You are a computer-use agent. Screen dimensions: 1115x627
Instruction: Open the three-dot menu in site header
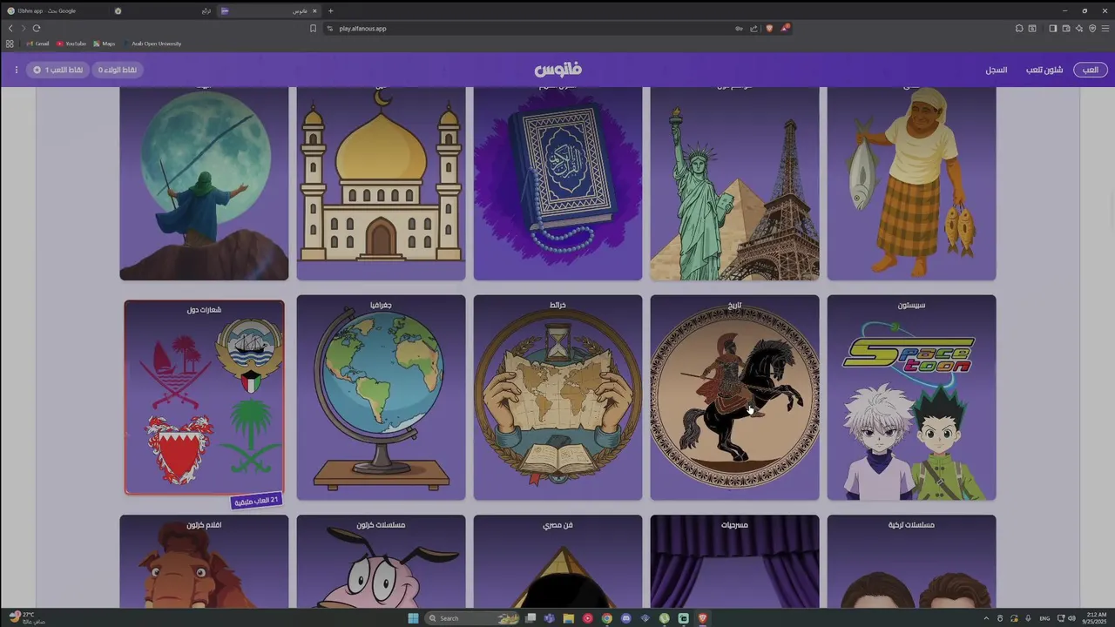pyautogui.click(x=16, y=70)
